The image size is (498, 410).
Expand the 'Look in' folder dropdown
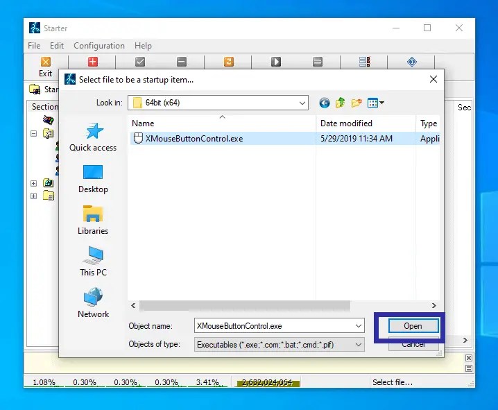point(302,103)
